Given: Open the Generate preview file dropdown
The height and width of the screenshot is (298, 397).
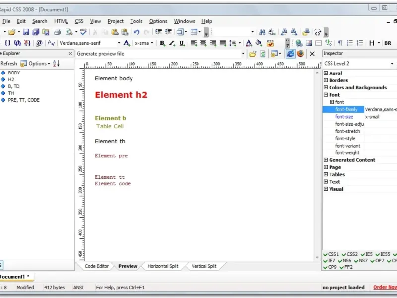Looking at the screenshot, I should (x=243, y=54).
